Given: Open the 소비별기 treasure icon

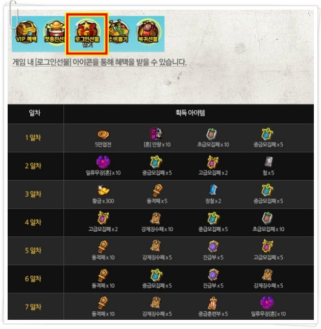Looking at the screenshot, I should pyautogui.click(x=118, y=32).
